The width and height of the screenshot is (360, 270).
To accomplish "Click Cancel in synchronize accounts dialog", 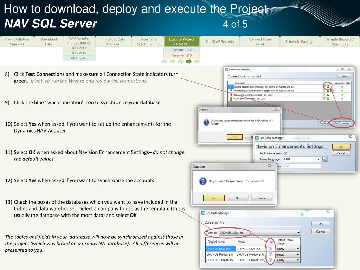I will pos(262,198).
